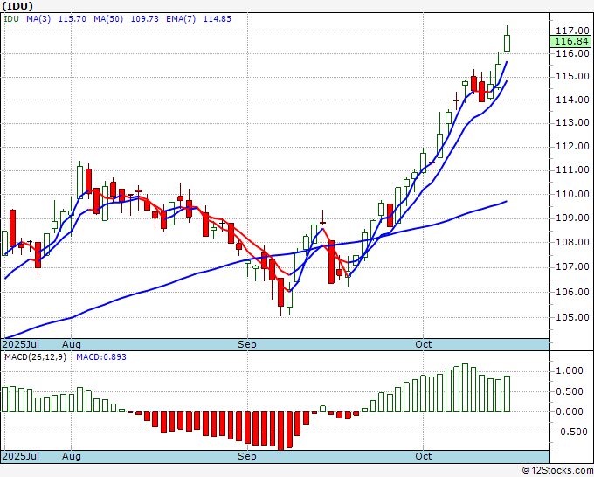The image size is (594, 477).
Task: Click the deepest red MACD histogram bar
Action: [x=280, y=432]
